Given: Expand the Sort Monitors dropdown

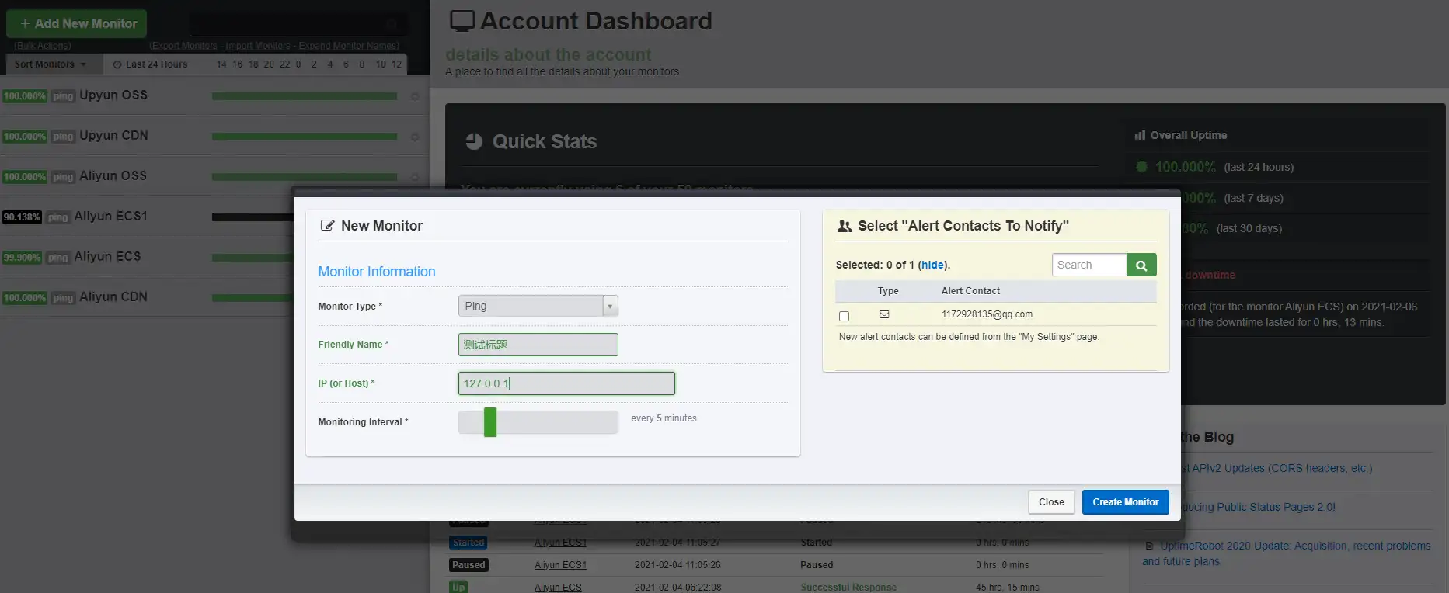Looking at the screenshot, I should pos(51,64).
